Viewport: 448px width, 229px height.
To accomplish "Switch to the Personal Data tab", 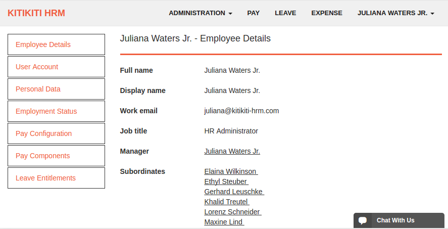I will coord(56,89).
